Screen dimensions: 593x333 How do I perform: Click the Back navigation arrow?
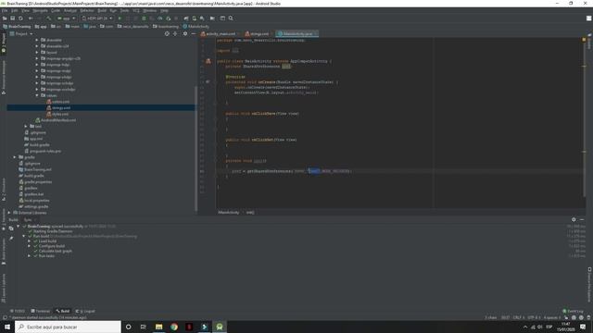pyautogui.click(x=31, y=18)
